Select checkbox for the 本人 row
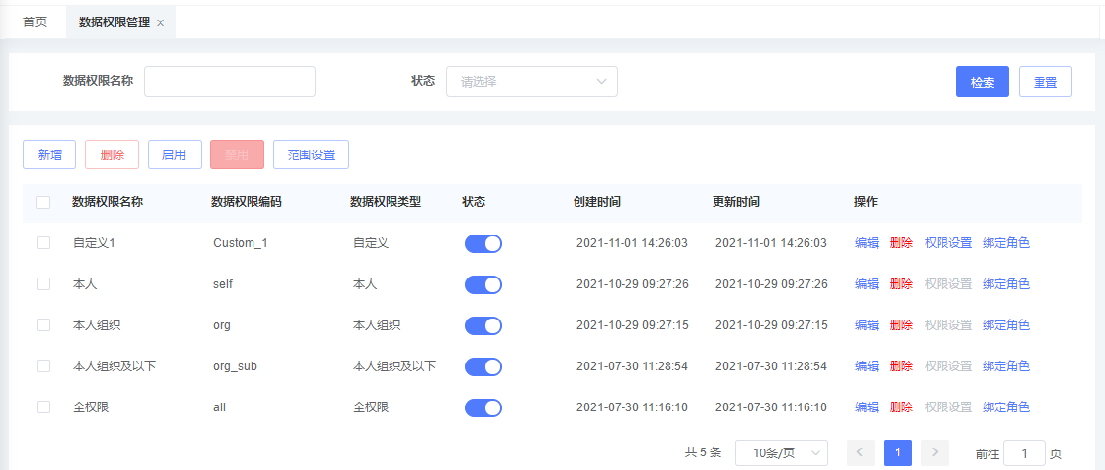The width and height of the screenshot is (1105, 470). (43, 284)
